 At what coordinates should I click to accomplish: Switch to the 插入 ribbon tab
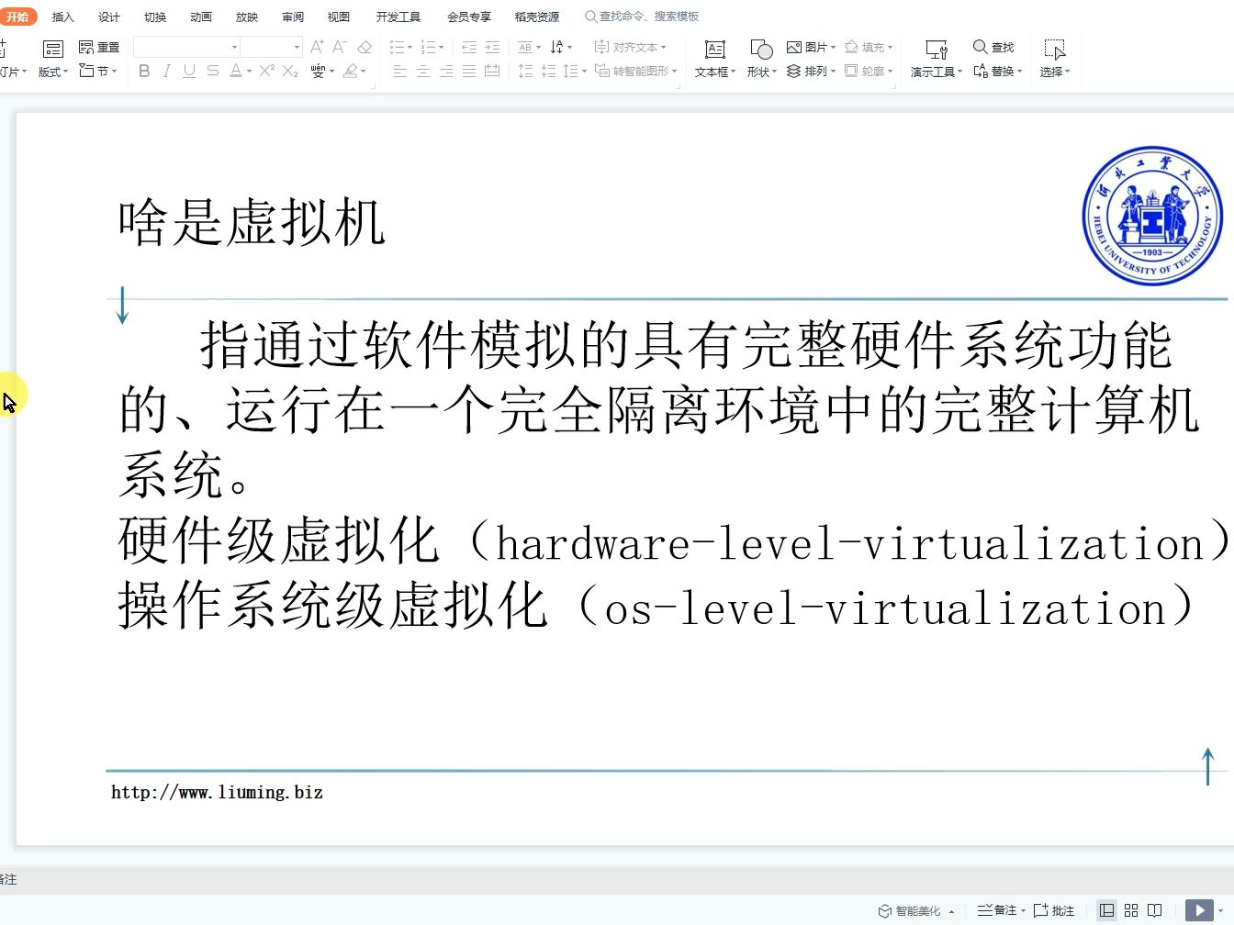62,16
